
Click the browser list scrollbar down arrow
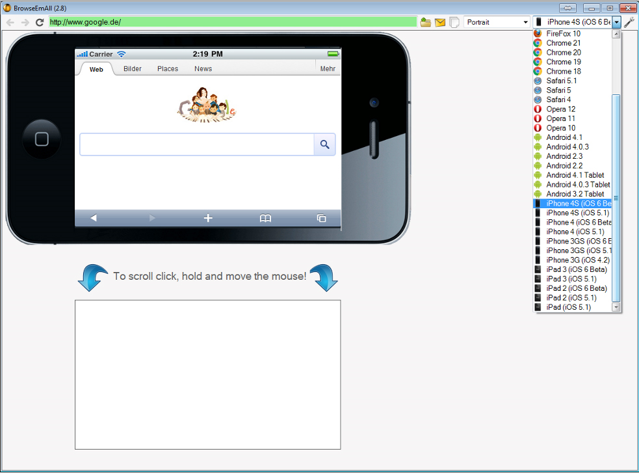pos(616,307)
